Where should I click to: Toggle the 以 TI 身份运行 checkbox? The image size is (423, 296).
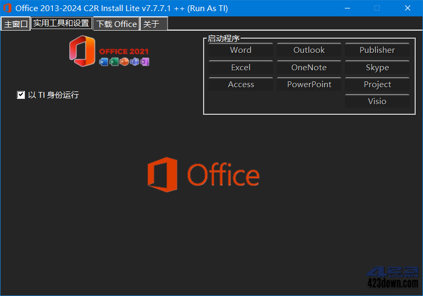coord(21,95)
